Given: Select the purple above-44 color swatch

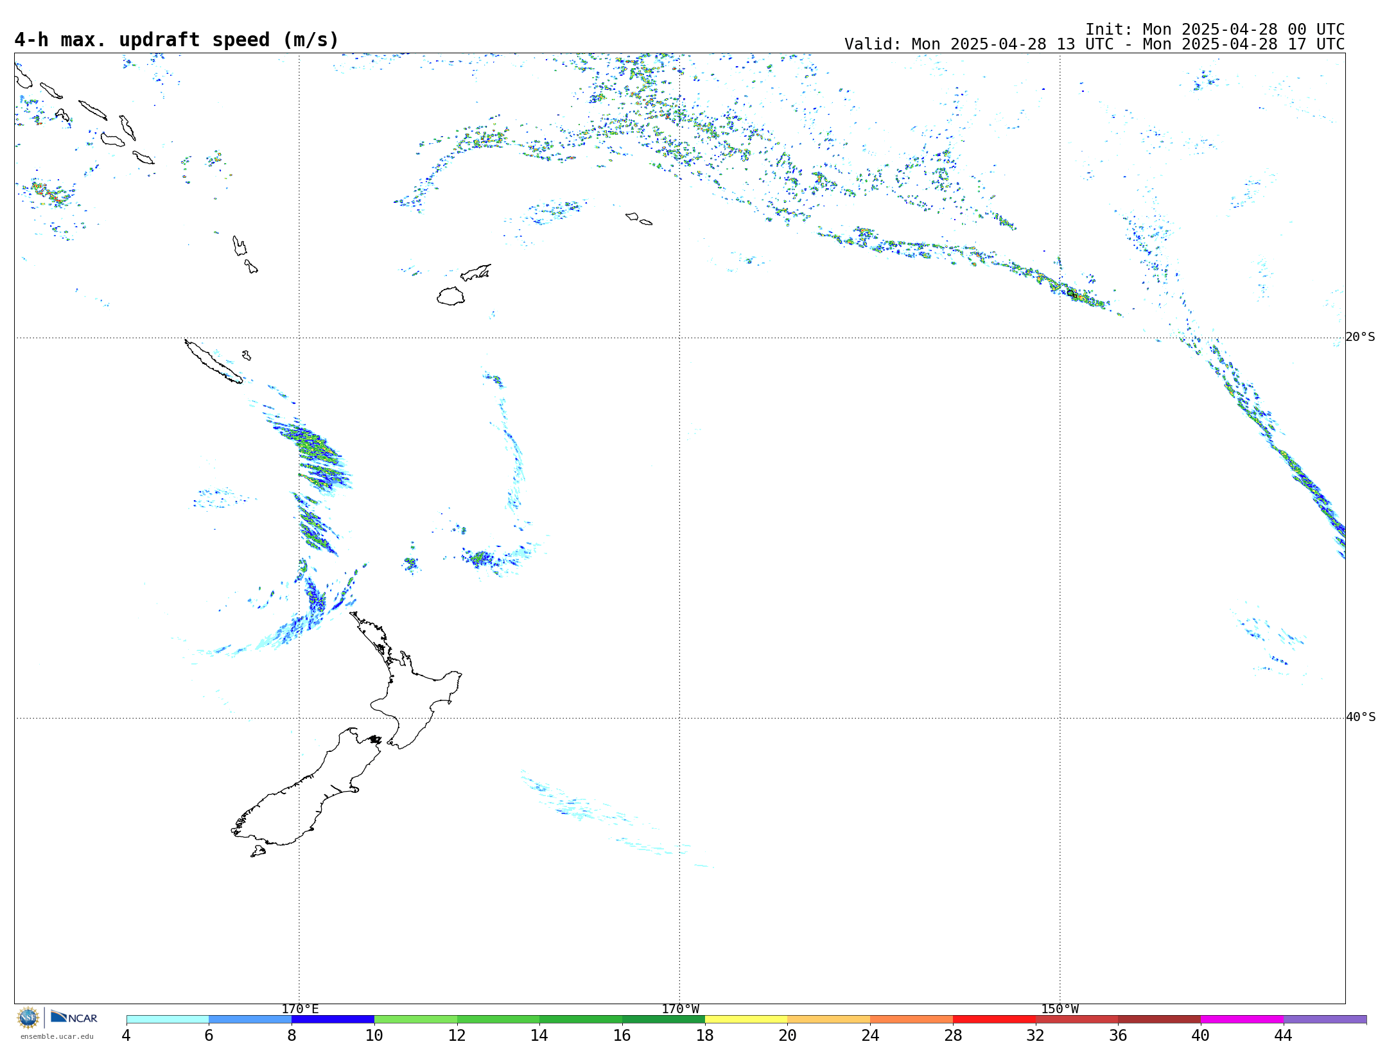Looking at the screenshot, I should [1325, 1019].
